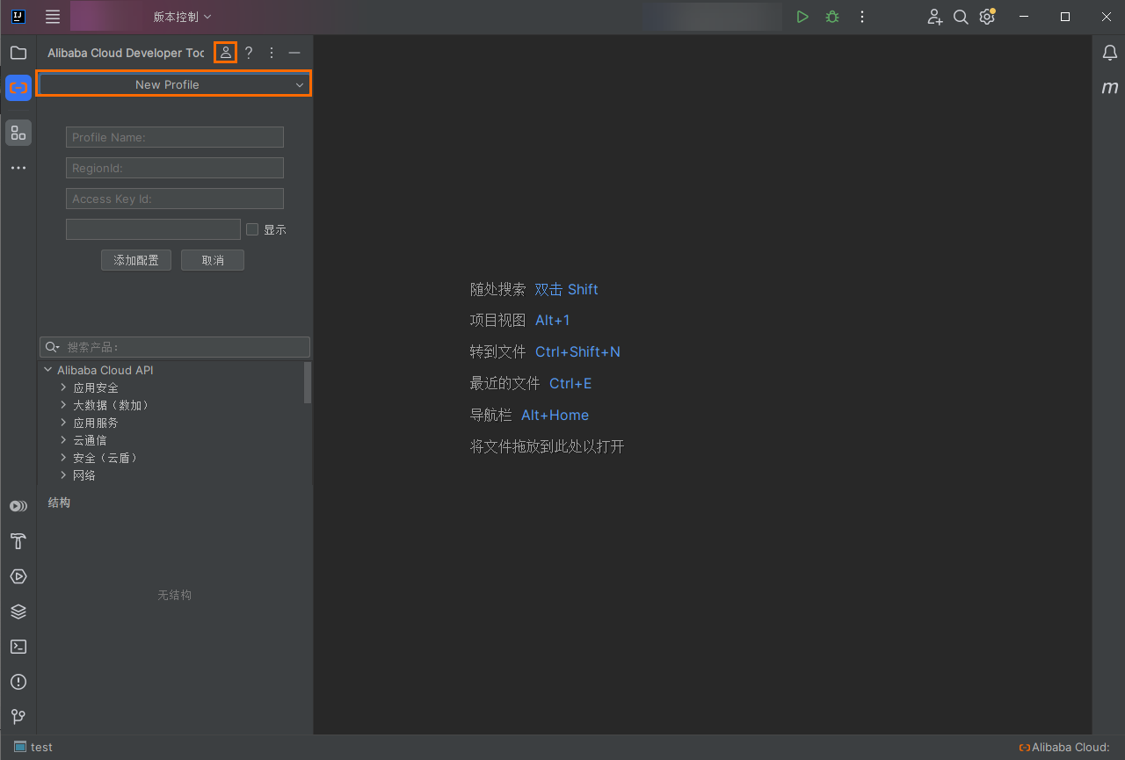This screenshot has width=1125, height=760.
Task: Focus the Profile Name field
Action: 175,137
